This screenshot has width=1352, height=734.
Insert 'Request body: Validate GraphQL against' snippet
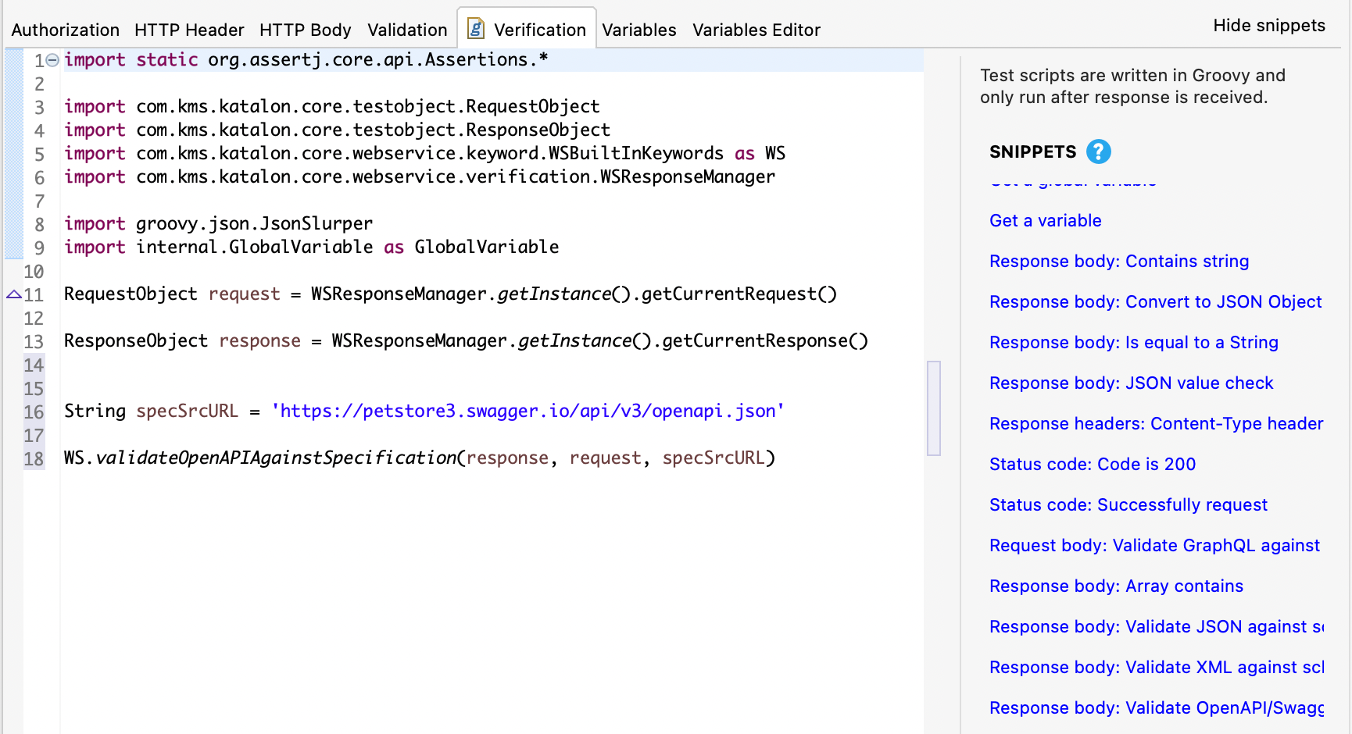[x=1155, y=545]
